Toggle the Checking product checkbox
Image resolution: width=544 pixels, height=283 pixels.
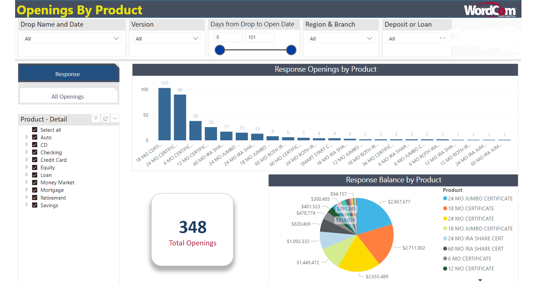(34, 152)
